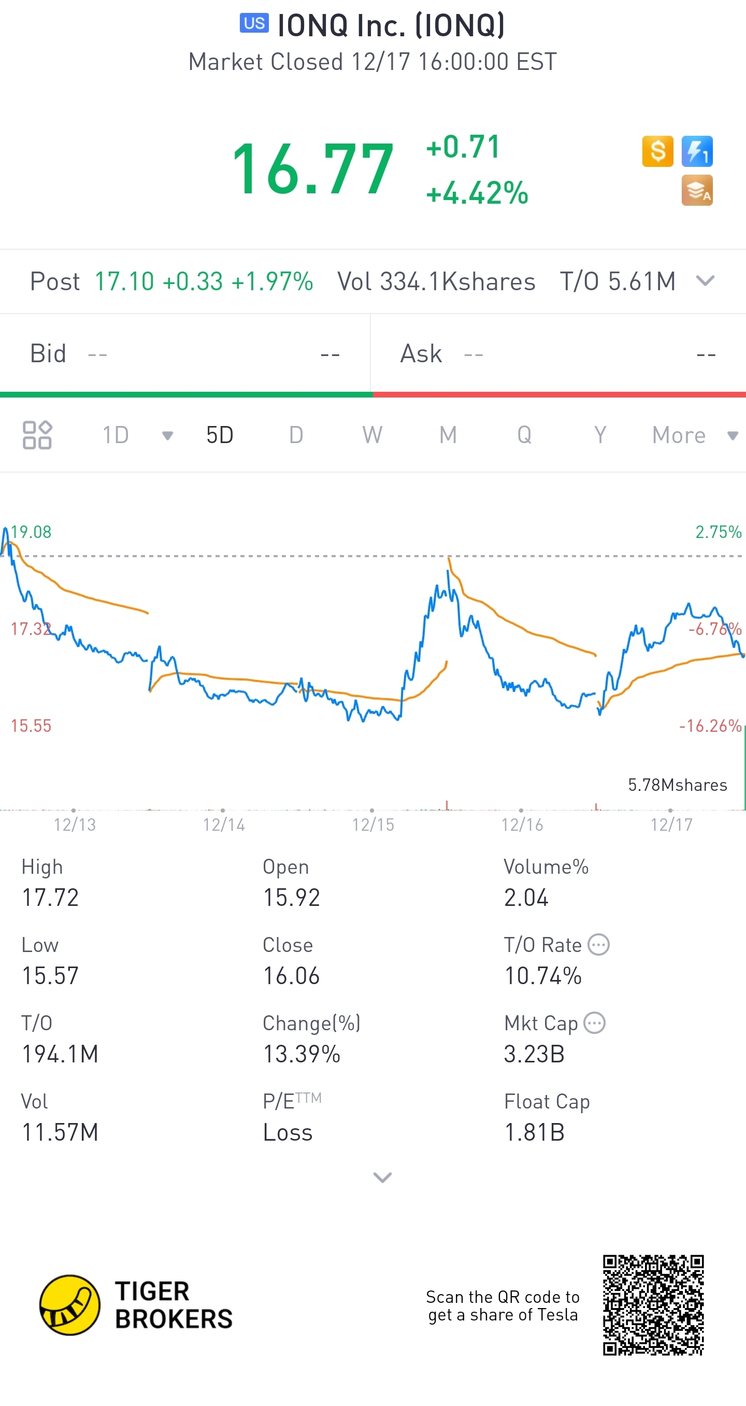Screen dimensions: 746x1406
Task: Tap the Scan the QR code text
Action: click(x=503, y=1306)
